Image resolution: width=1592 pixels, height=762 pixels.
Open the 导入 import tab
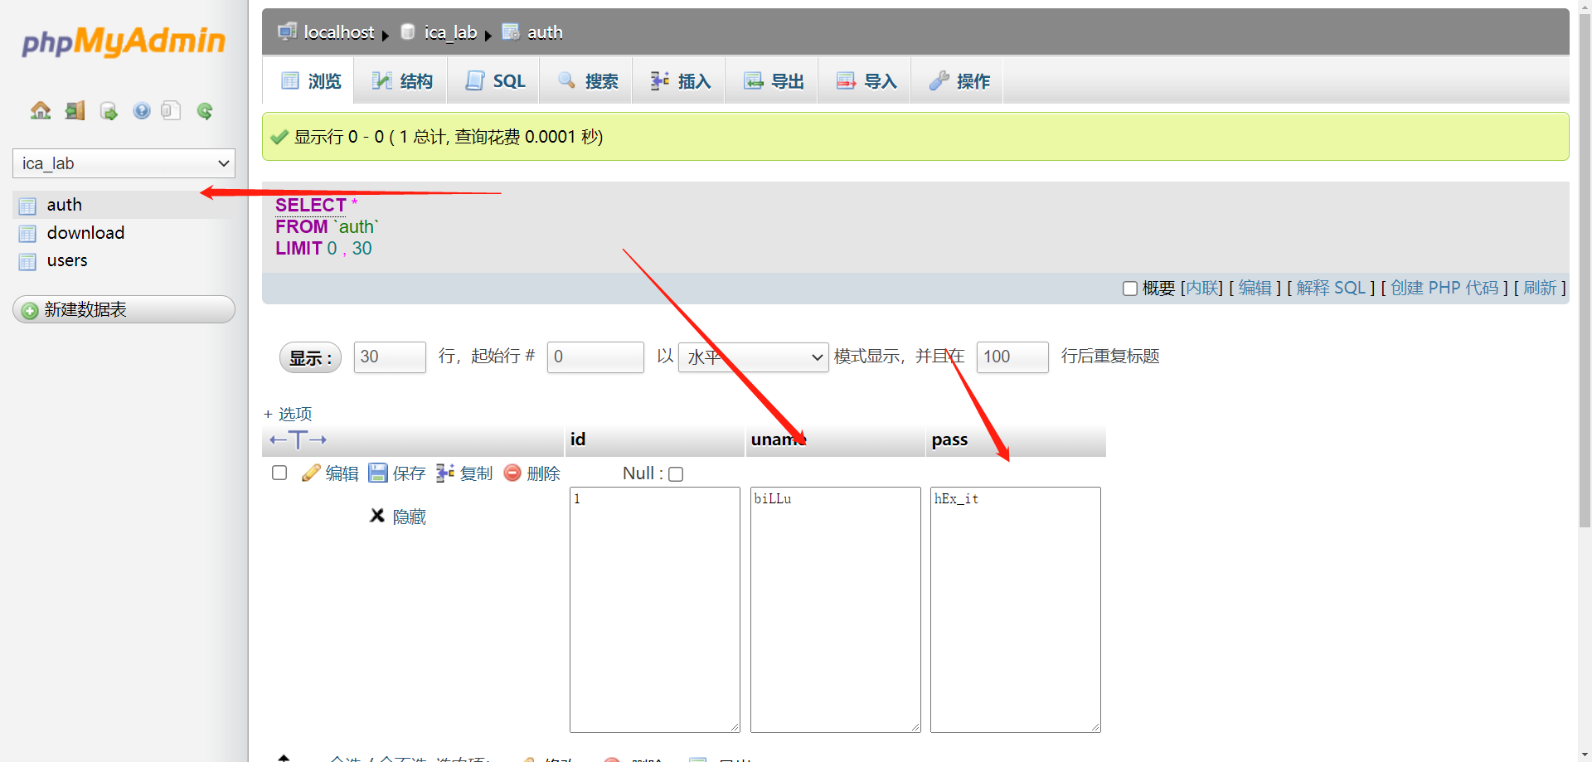coord(866,80)
